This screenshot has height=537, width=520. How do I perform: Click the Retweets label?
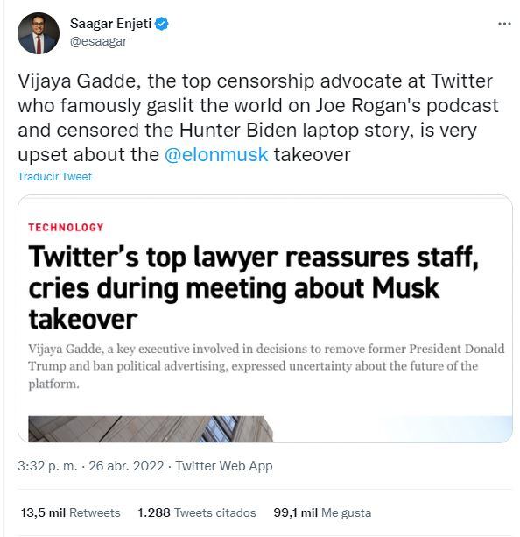coord(95,512)
